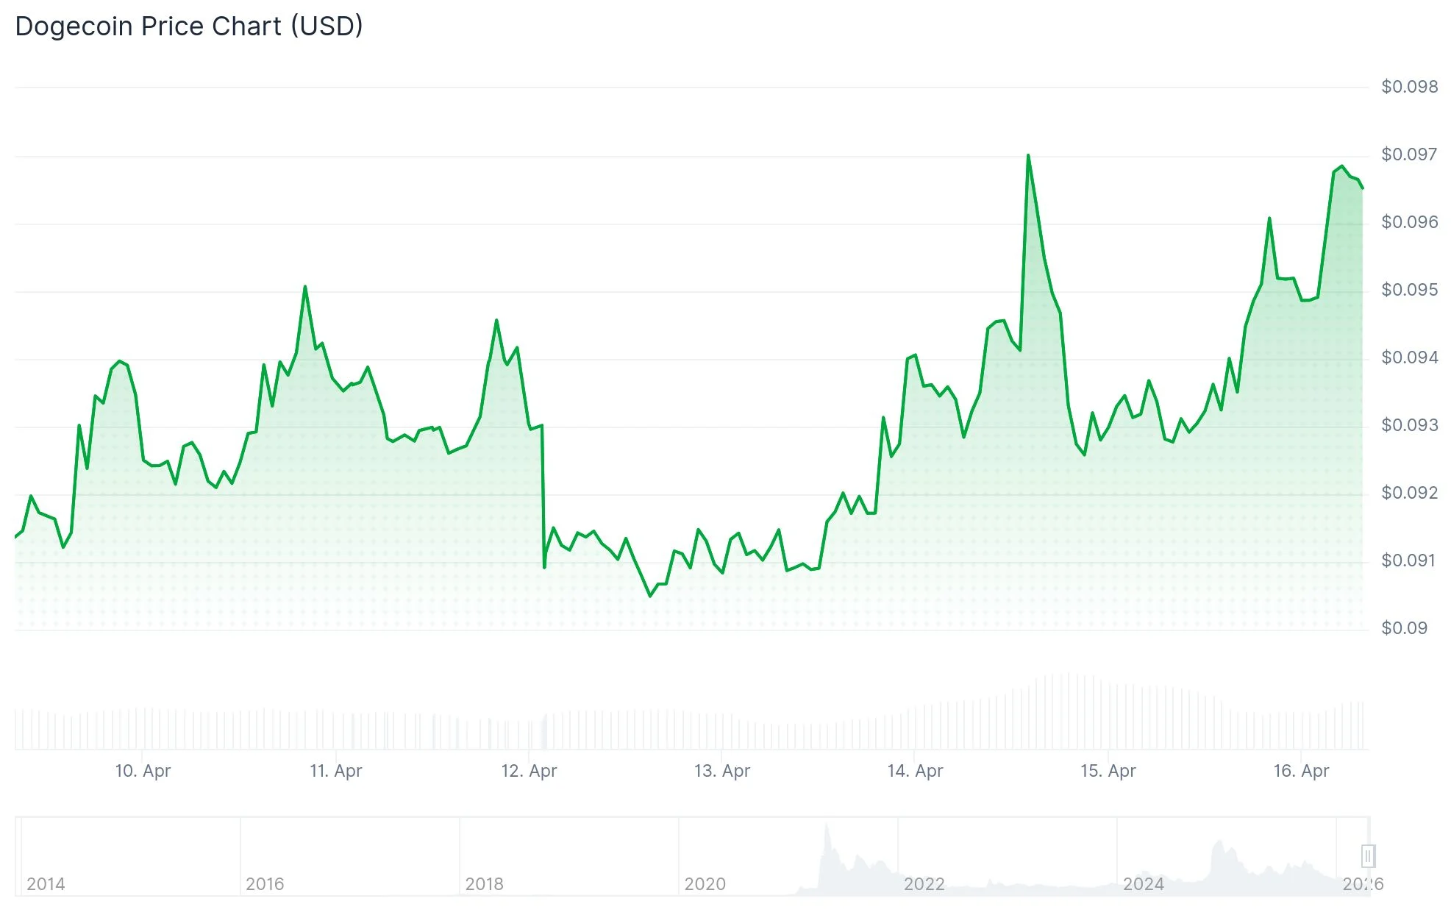
Task: Click the $0.09 price axis label
Action: pos(1404,628)
